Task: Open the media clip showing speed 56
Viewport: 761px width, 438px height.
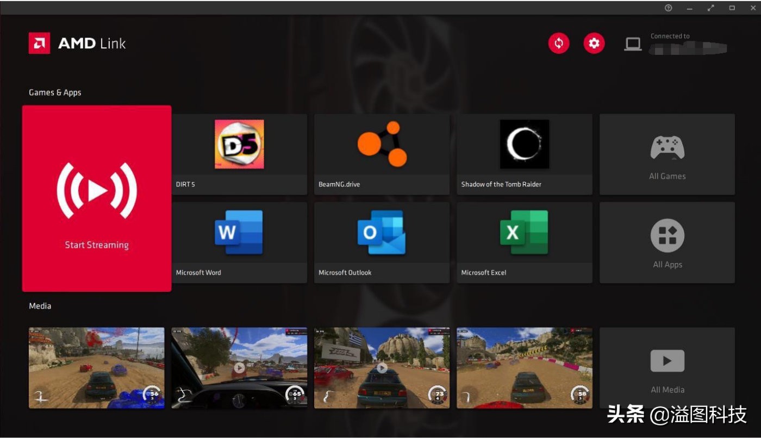Action: 97,368
